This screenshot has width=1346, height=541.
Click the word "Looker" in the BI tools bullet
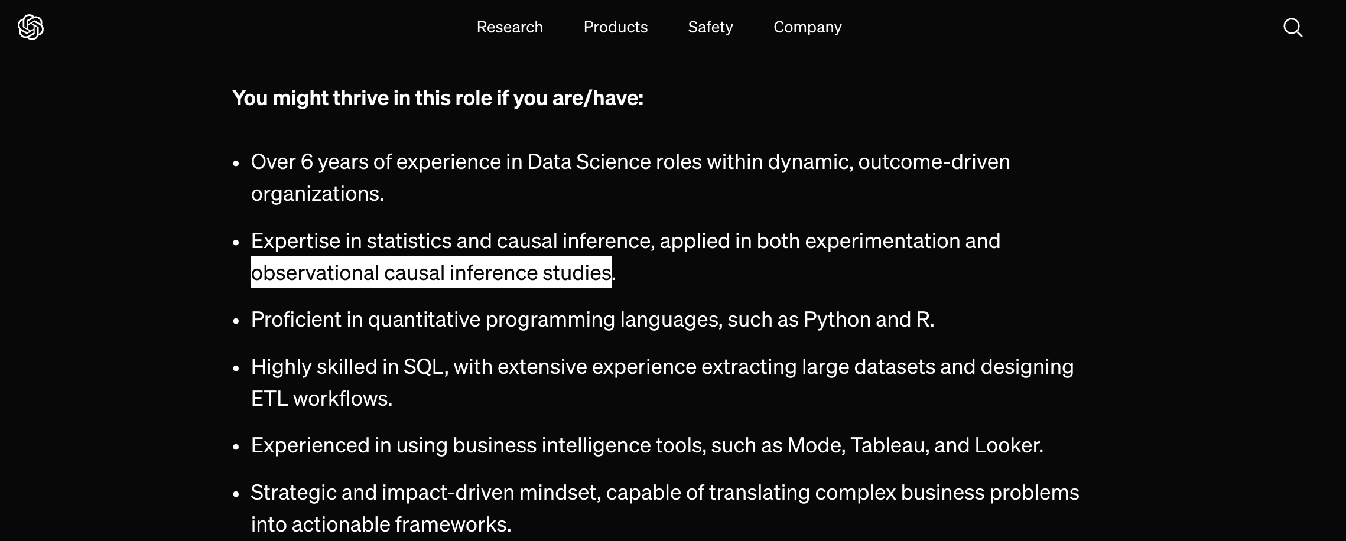pos(1006,445)
